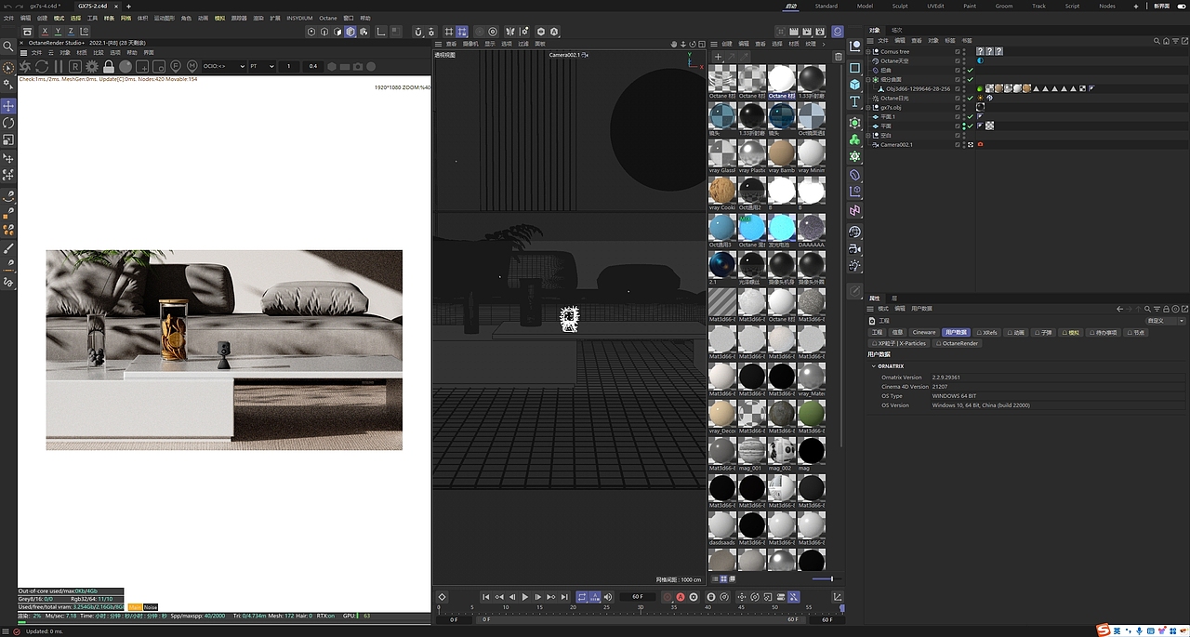This screenshot has height=637, width=1190.
Task: Go to end of timeline
Action: point(564,597)
